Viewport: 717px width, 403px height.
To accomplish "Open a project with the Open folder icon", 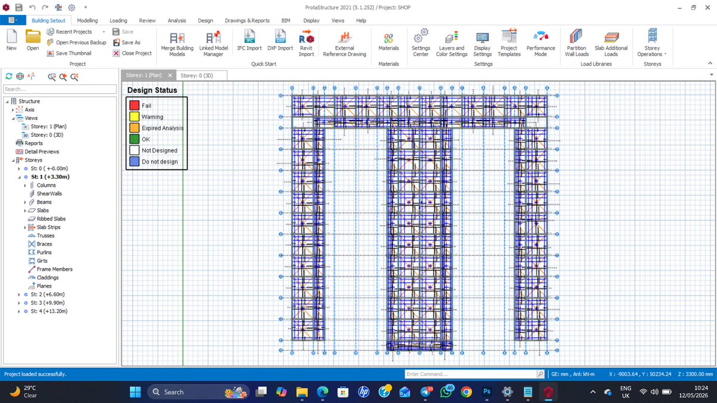I will [x=33, y=36].
